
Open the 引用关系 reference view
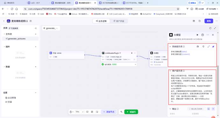pos(13,28)
